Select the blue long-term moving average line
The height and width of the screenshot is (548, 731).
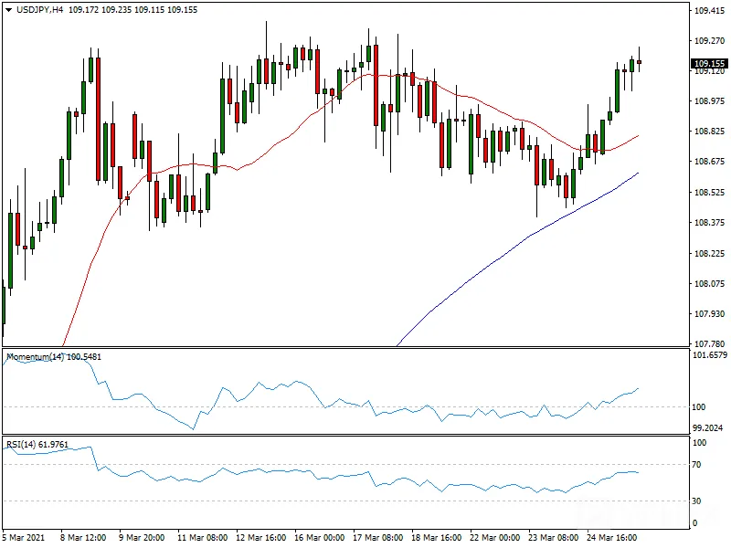point(513,252)
